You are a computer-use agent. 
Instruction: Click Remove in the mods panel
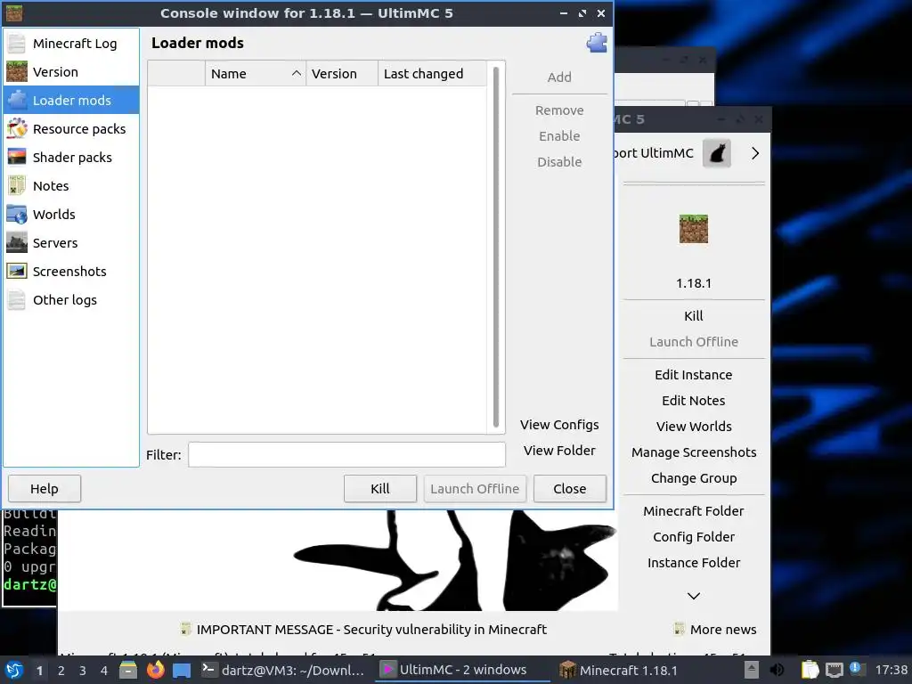[559, 110]
